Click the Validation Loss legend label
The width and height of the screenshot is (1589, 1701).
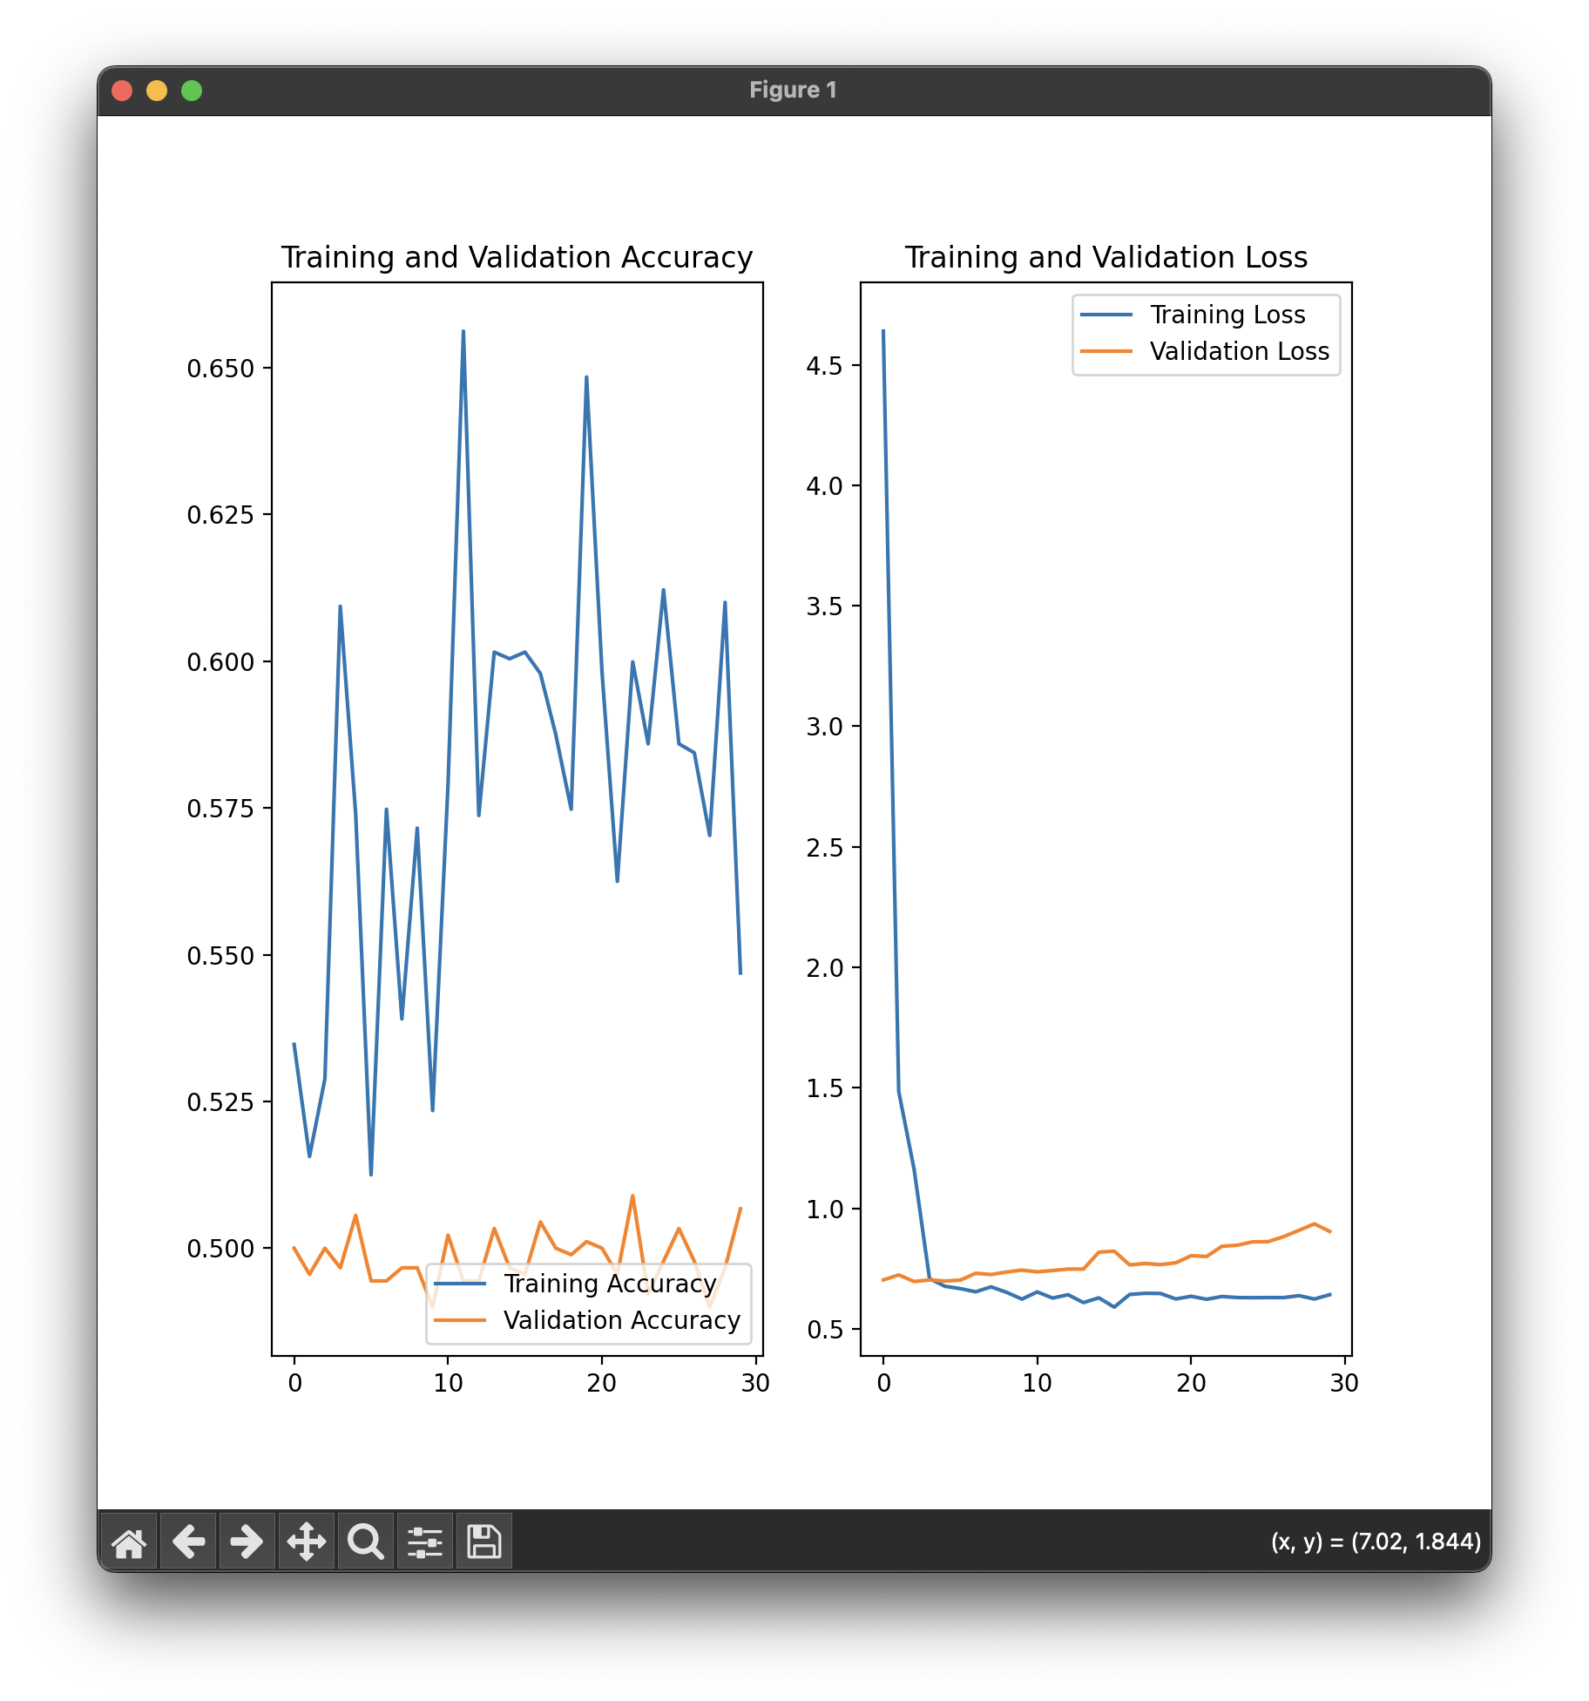[x=1239, y=351]
